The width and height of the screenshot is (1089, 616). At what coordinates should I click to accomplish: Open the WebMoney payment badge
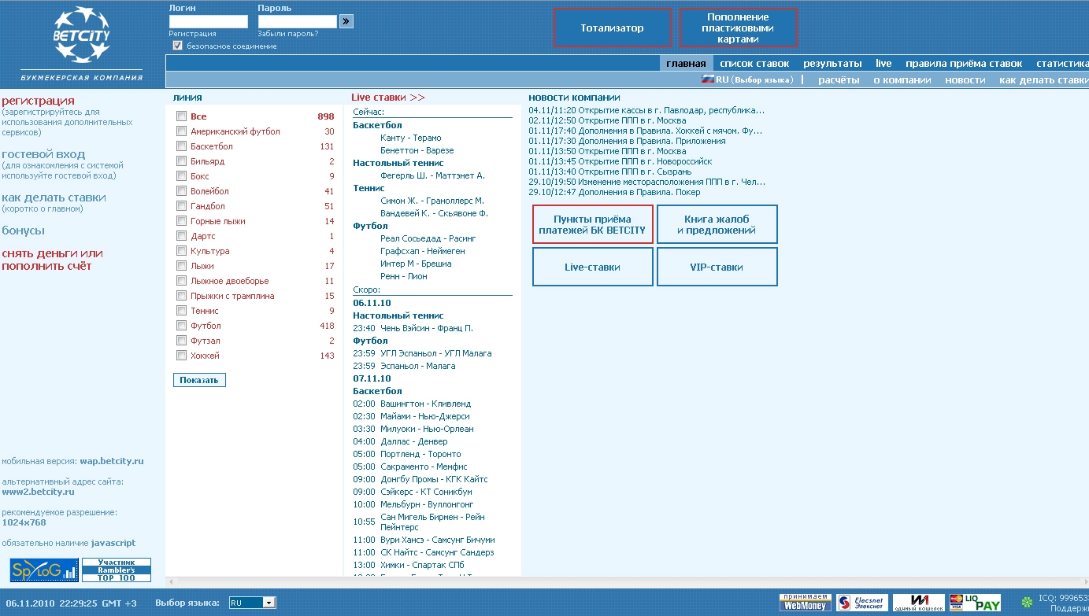coord(805,603)
